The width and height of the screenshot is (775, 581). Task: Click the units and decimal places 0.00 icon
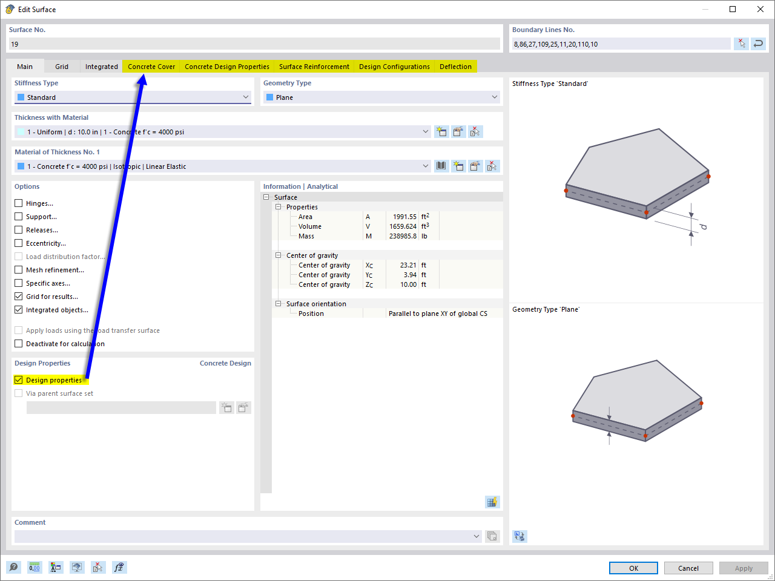click(x=35, y=567)
